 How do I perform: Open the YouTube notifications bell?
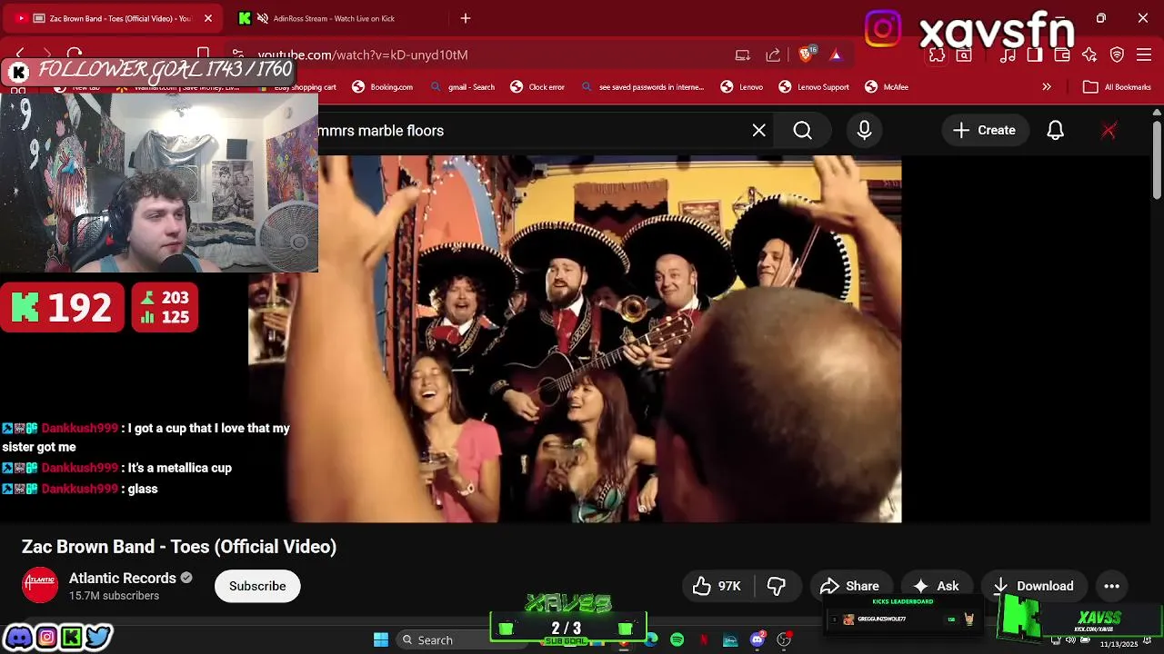point(1056,131)
